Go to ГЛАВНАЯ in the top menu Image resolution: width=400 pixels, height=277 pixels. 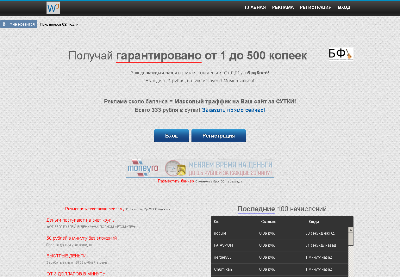coord(255,7)
